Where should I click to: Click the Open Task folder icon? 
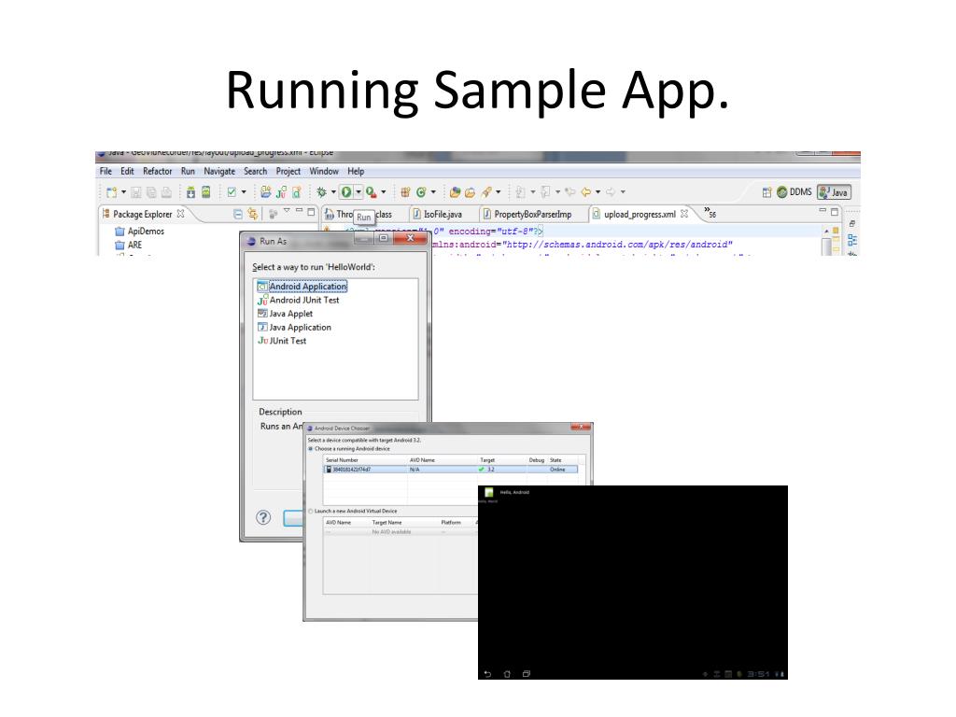471,192
